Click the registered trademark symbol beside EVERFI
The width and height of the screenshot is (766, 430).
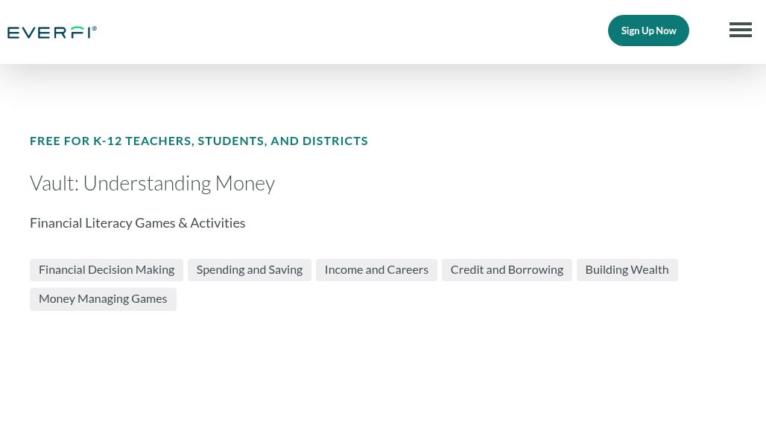95,29
